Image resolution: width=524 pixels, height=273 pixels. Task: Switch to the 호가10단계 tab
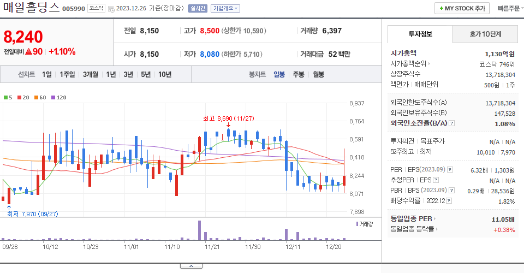485,34
